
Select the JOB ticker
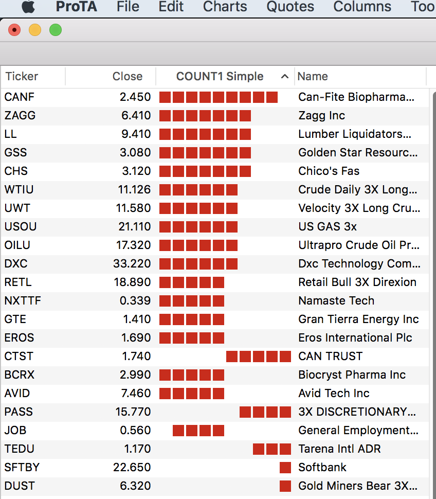click(15, 430)
